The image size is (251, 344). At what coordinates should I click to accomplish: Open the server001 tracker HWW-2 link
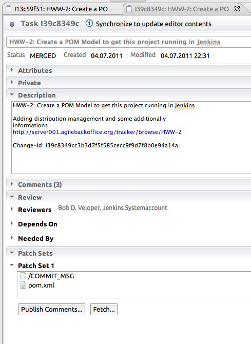(97, 132)
